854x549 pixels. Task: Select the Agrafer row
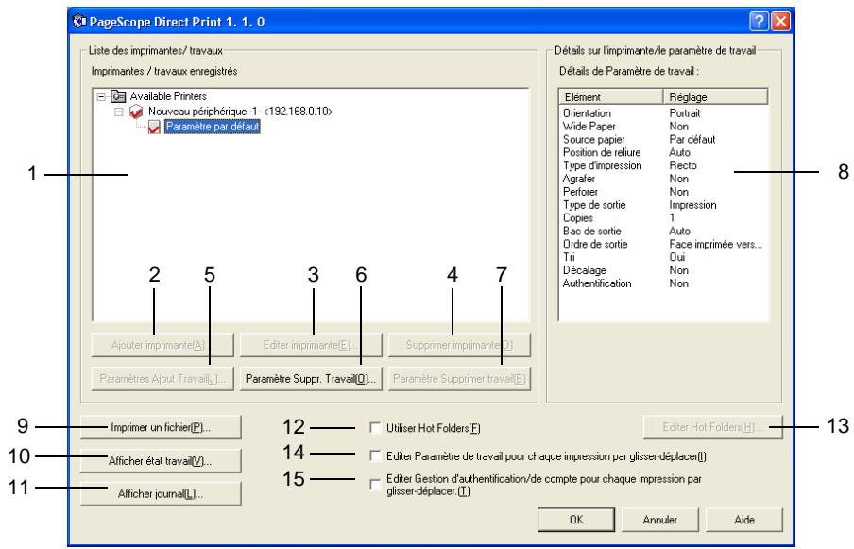[663, 179]
